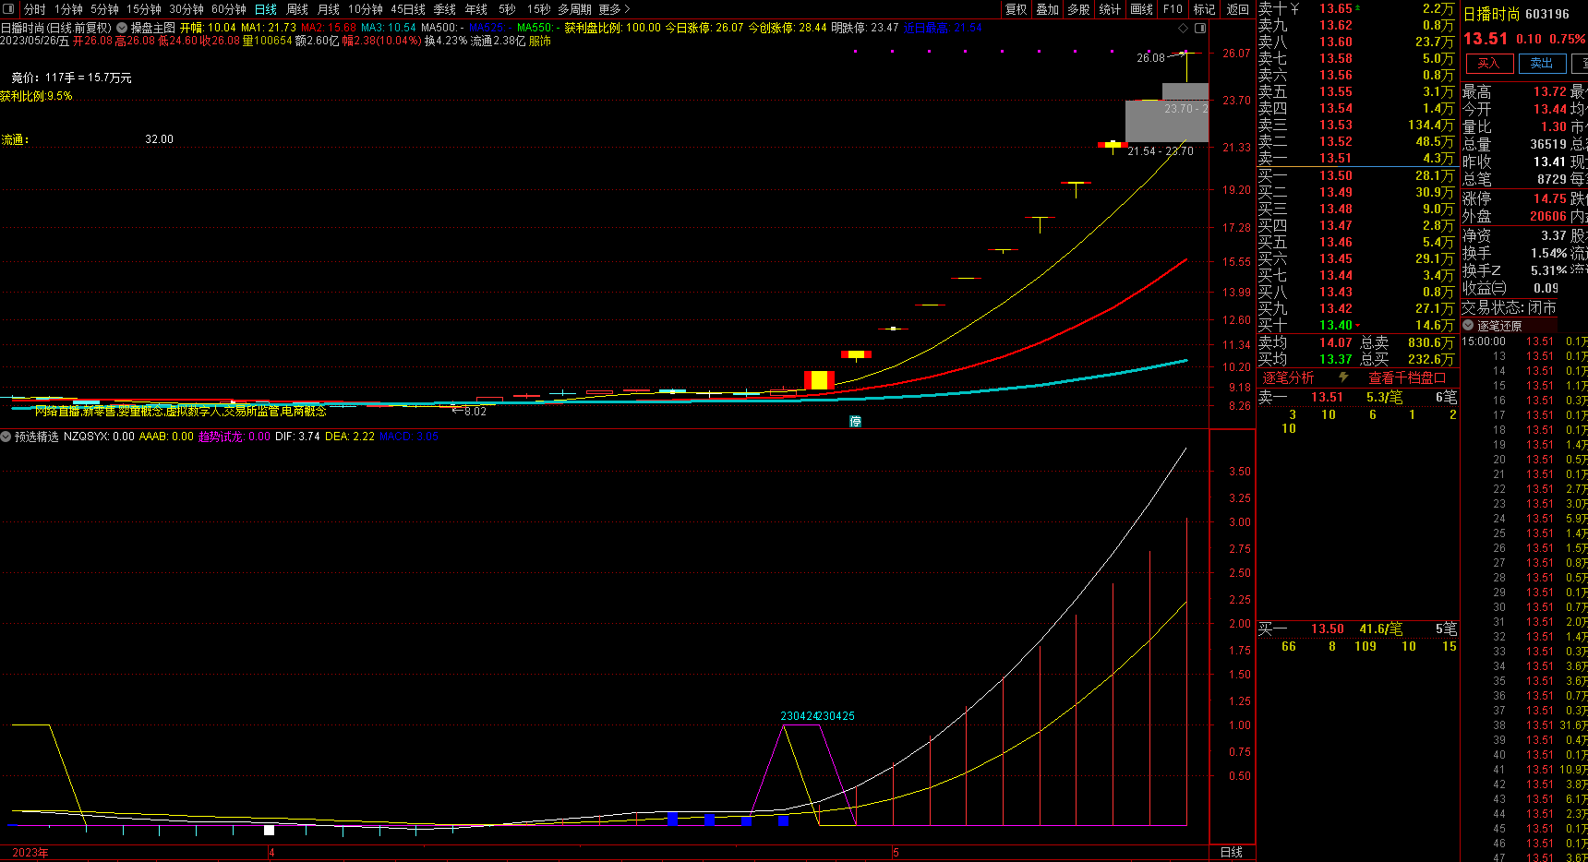Image resolution: width=1588 pixels, height=862 pixels.
Task: Open the 画线 drawing tool
Action: [x=1141, y=9]
